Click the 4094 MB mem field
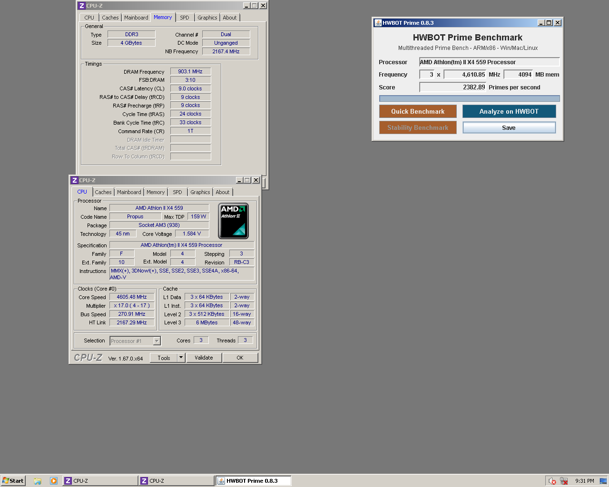Image resolution: width=609 pixels, height=487 pixels. 518,74
